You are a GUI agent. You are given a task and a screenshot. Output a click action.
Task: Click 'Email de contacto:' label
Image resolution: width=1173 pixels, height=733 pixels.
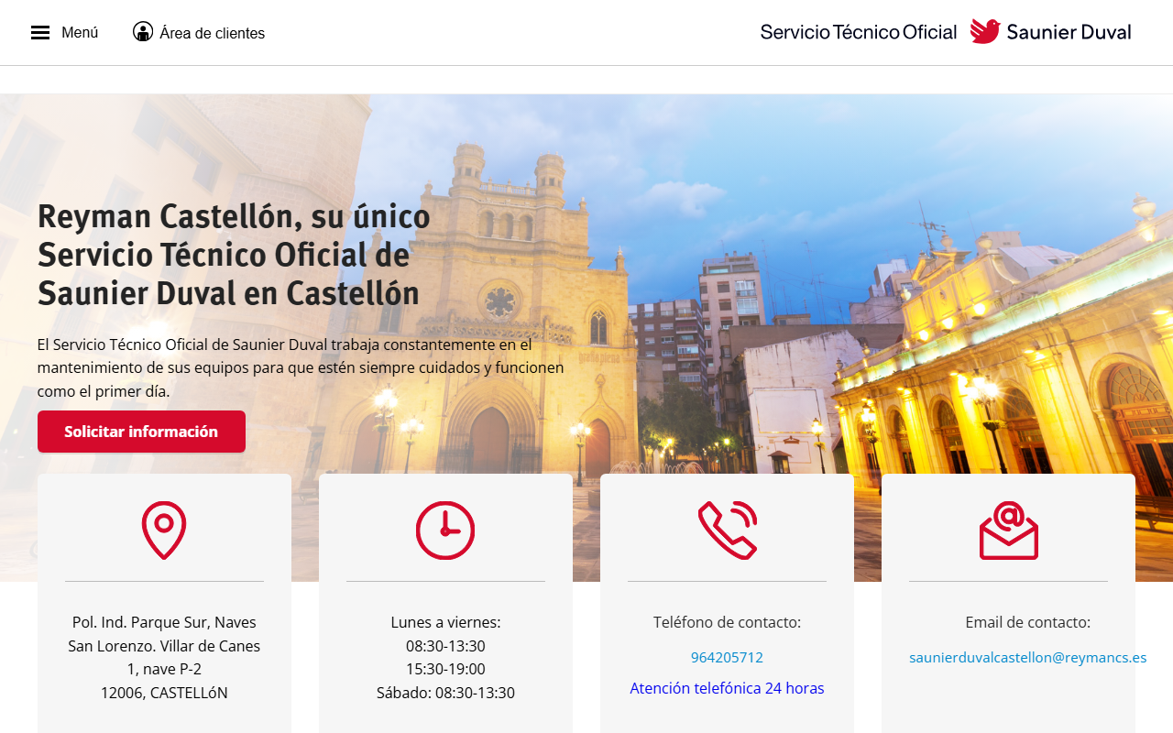click(x=1027, y=622)
